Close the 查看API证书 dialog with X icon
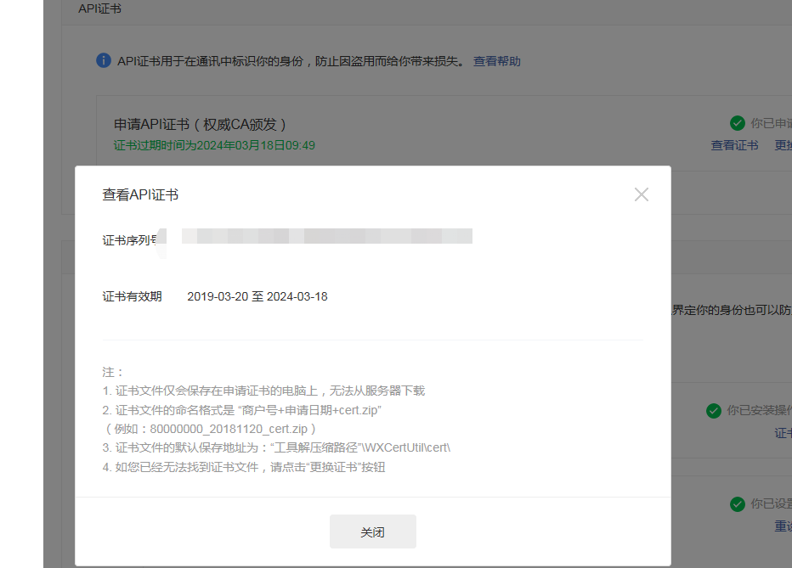 pos(641,194)
